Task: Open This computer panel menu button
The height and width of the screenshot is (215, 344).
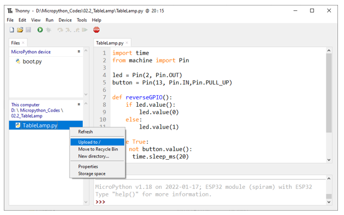Action: pyautogui.click(x=79, y=104)
